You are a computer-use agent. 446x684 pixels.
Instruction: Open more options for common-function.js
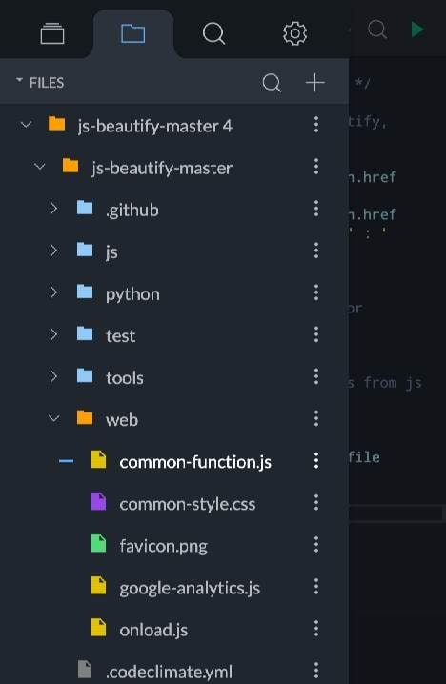[x=316, y=460]
